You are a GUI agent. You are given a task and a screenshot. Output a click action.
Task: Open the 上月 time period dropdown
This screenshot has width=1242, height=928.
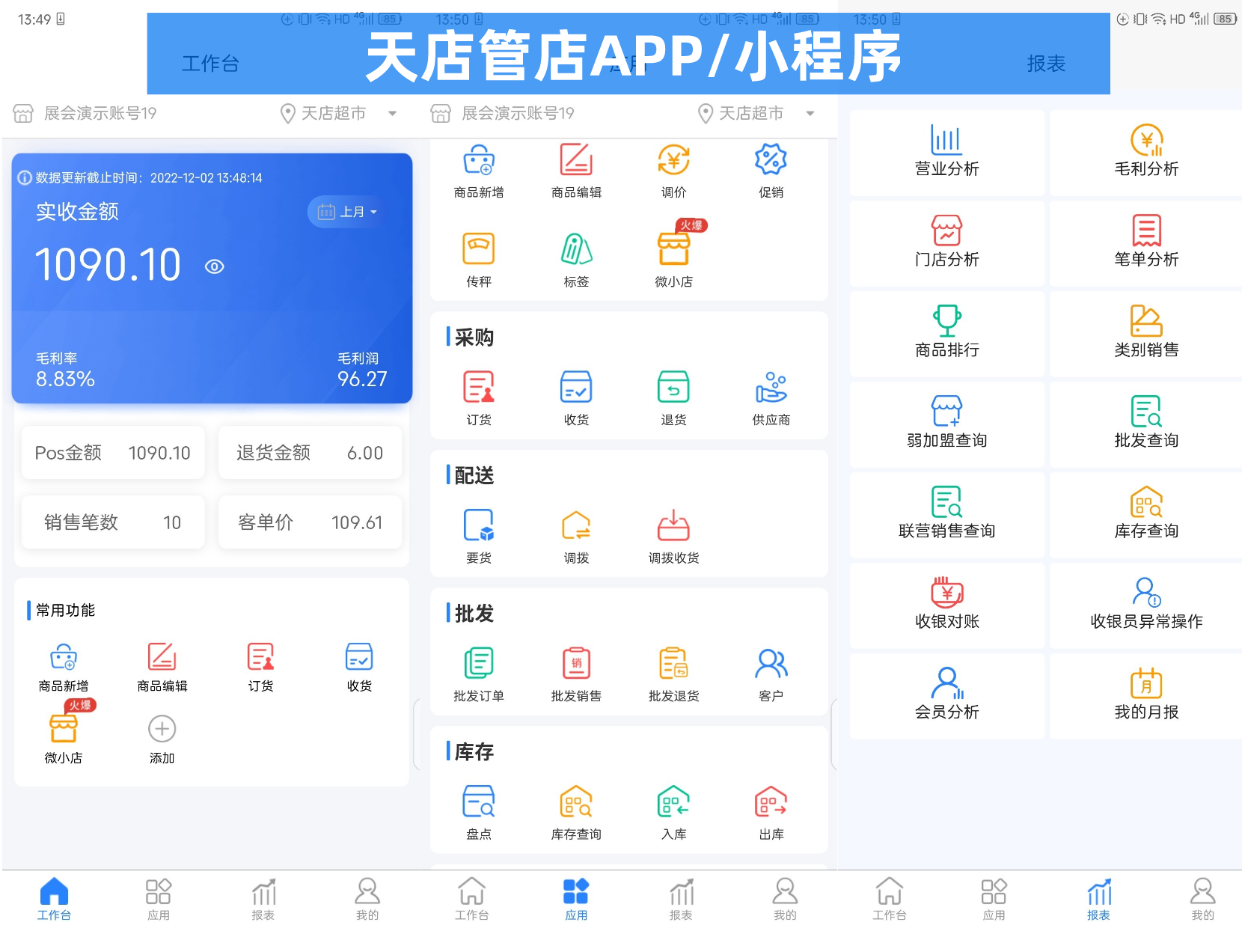point(346,212)
